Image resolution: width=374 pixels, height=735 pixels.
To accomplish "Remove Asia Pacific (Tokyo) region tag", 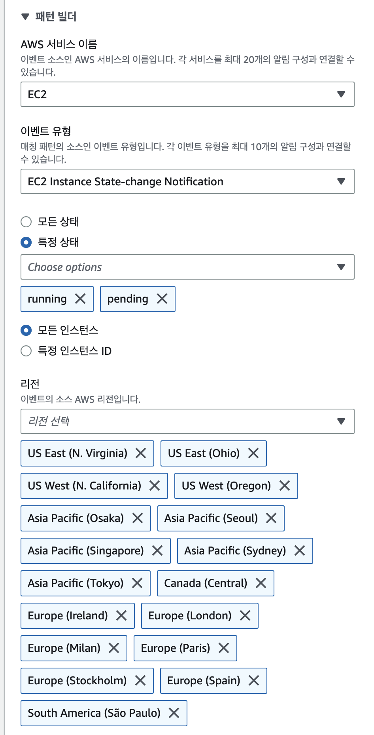I will tap(137, 583).
